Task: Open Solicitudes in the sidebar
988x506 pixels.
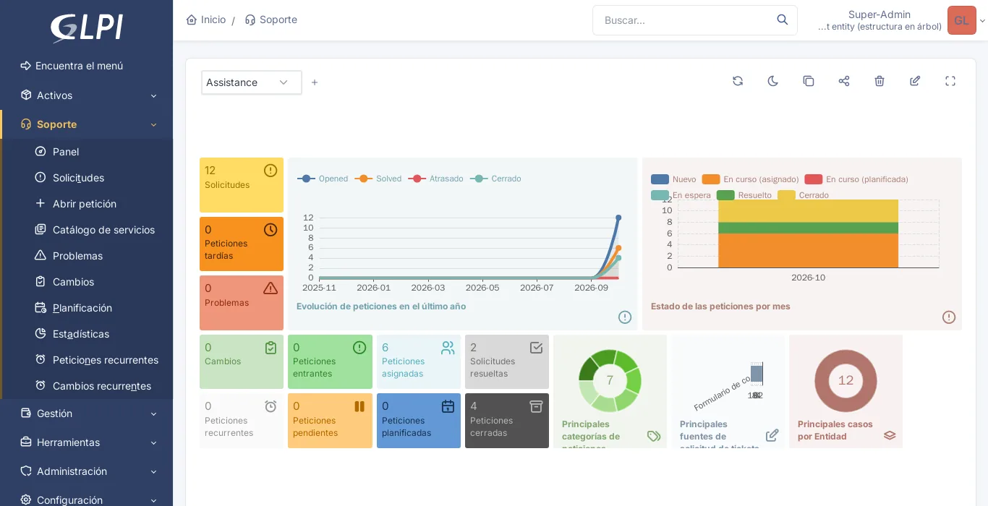Action: click(x=88, y=178)
